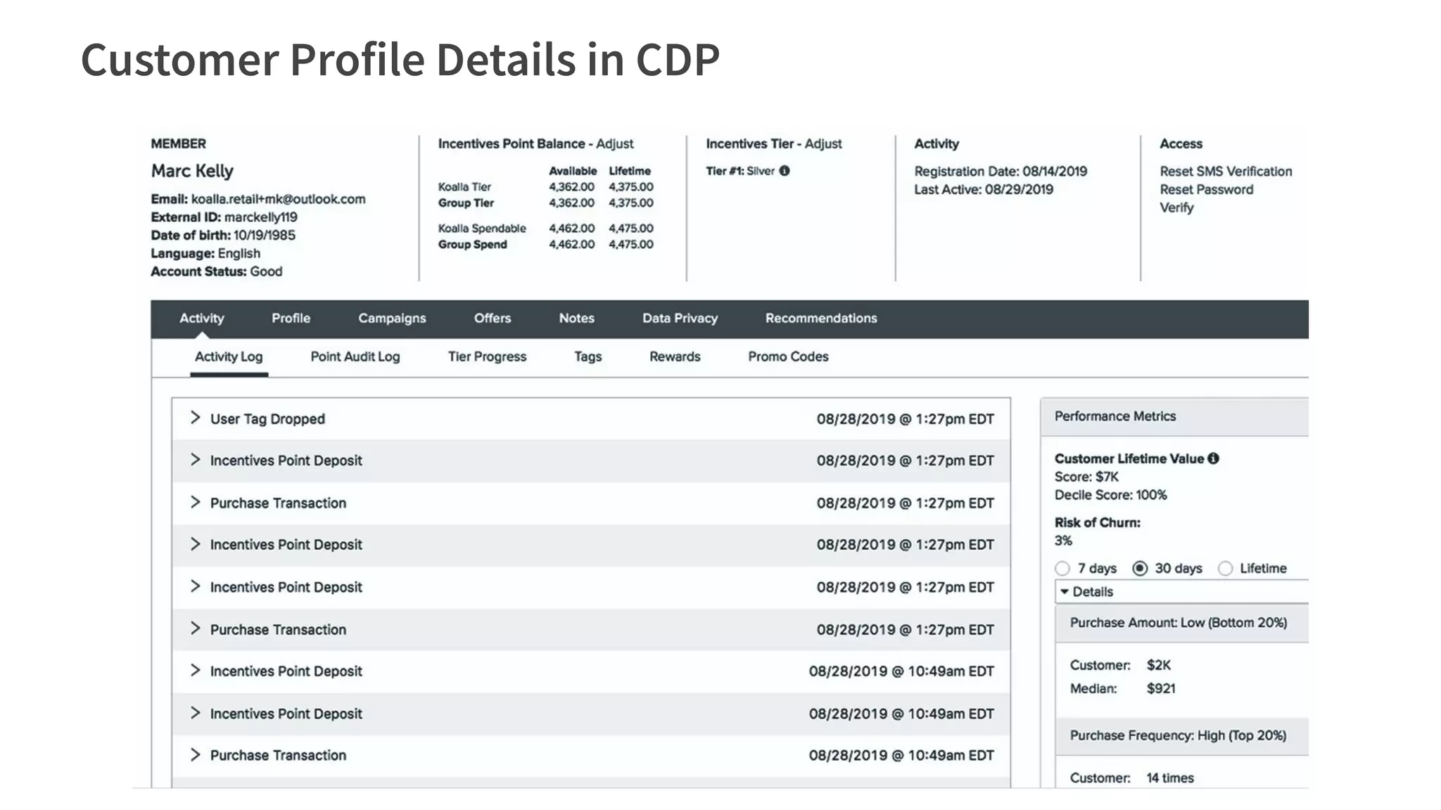The height and width of the screenshot is (810, 1441).
Task: Click the Reset Password link
Action: pyautogui.click(x=1206, y=190)
